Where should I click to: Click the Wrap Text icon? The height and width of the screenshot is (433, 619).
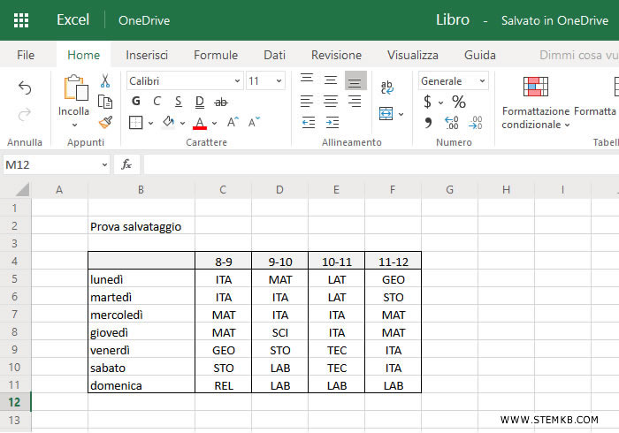tap(387, 87)
